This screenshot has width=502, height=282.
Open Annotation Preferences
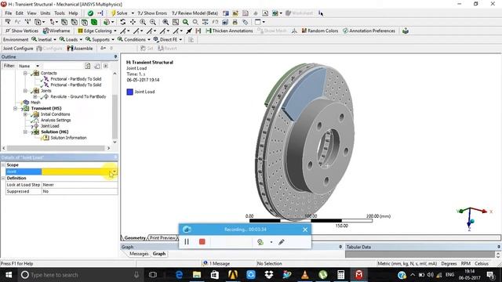369,31
